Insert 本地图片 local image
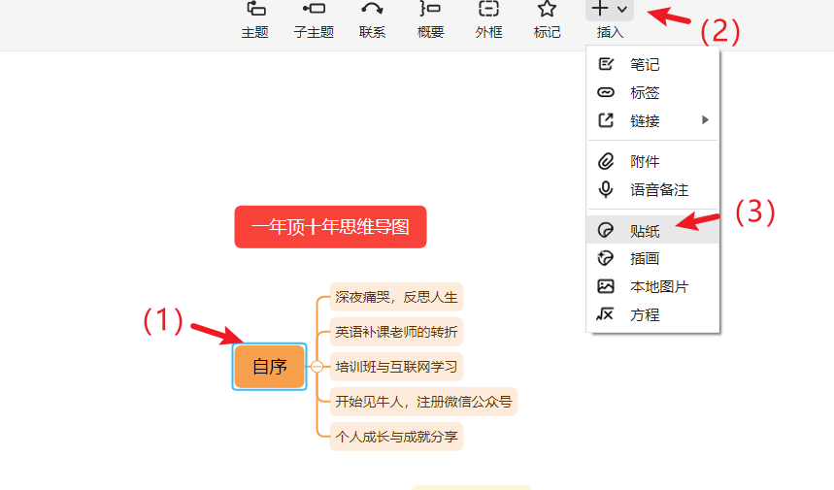This screenshot has width=834, height=490. [658, 286]
